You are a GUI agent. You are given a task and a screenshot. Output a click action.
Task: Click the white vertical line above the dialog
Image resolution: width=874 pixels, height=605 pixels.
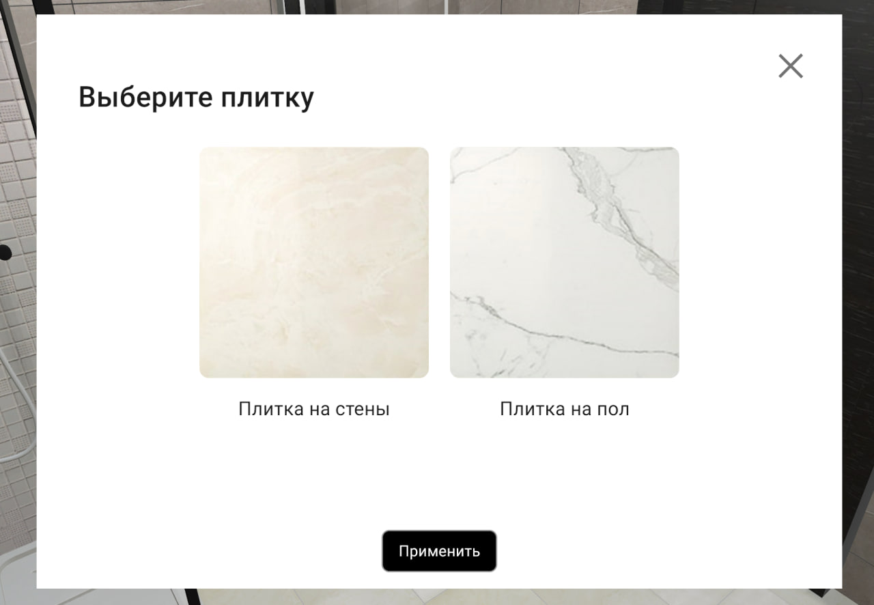pyautogui.click(x=447, y=8)
